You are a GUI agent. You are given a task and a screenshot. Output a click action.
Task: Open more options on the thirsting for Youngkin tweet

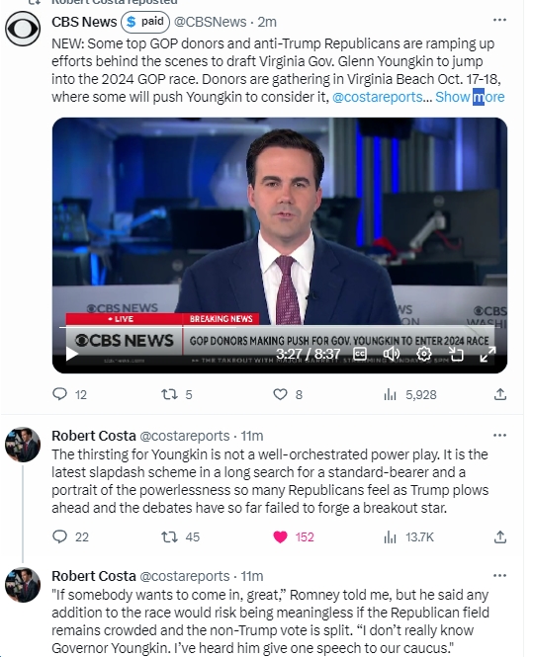click(499, 435)
